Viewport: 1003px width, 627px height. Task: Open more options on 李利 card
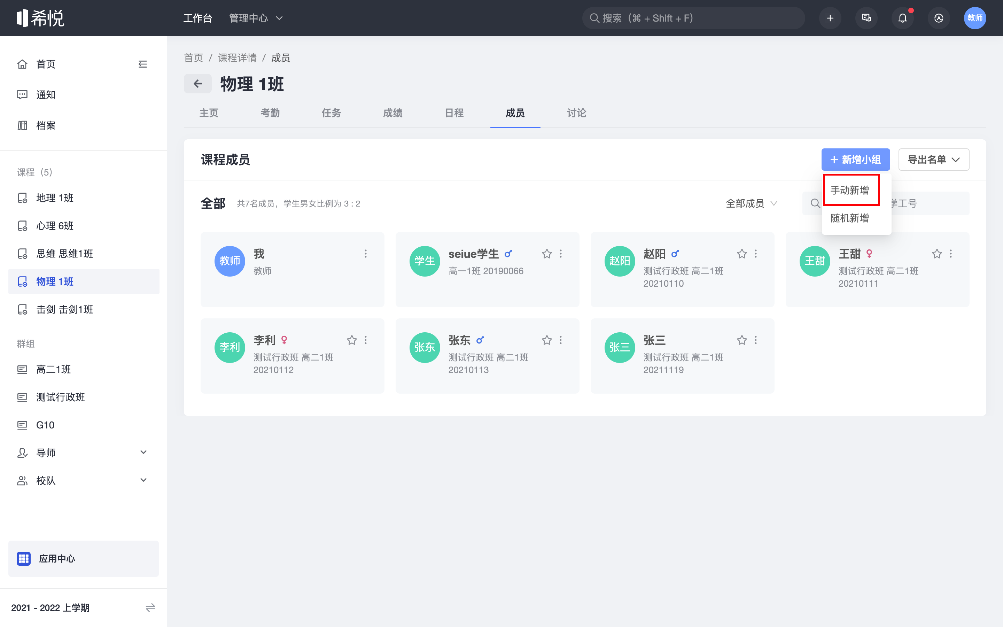[x=366, y=340]
